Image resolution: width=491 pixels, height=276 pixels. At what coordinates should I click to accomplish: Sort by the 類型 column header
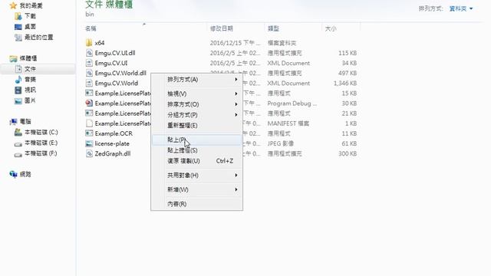click(273, 29)
